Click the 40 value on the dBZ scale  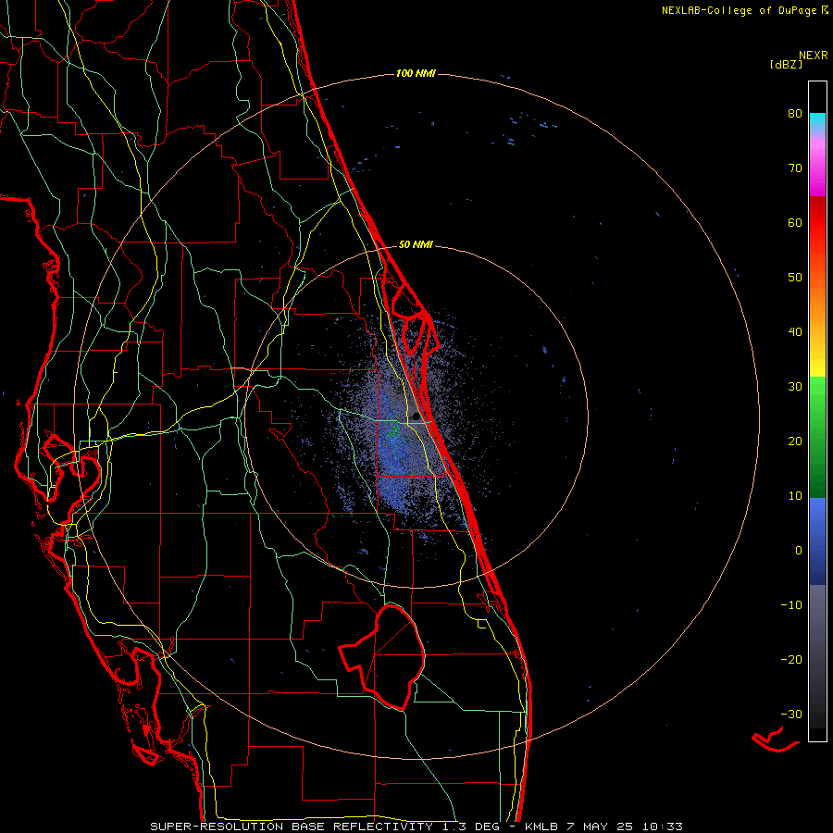[795, 332]
